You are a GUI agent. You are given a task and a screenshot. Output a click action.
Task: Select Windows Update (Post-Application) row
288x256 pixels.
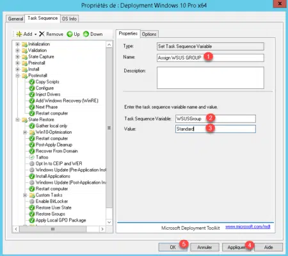(70, 182)
